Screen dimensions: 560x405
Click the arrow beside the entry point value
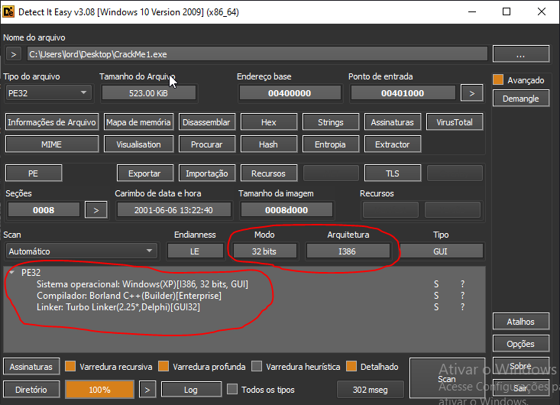[x=471, y=93]
